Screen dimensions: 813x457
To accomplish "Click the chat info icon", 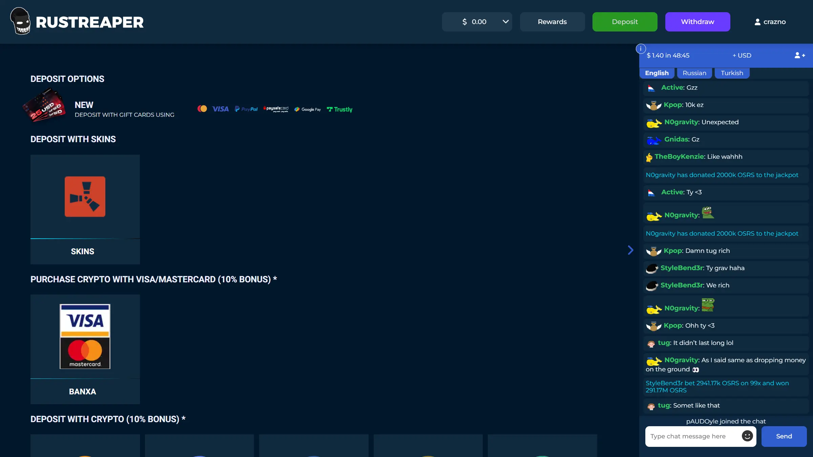I will coord(641,49).
